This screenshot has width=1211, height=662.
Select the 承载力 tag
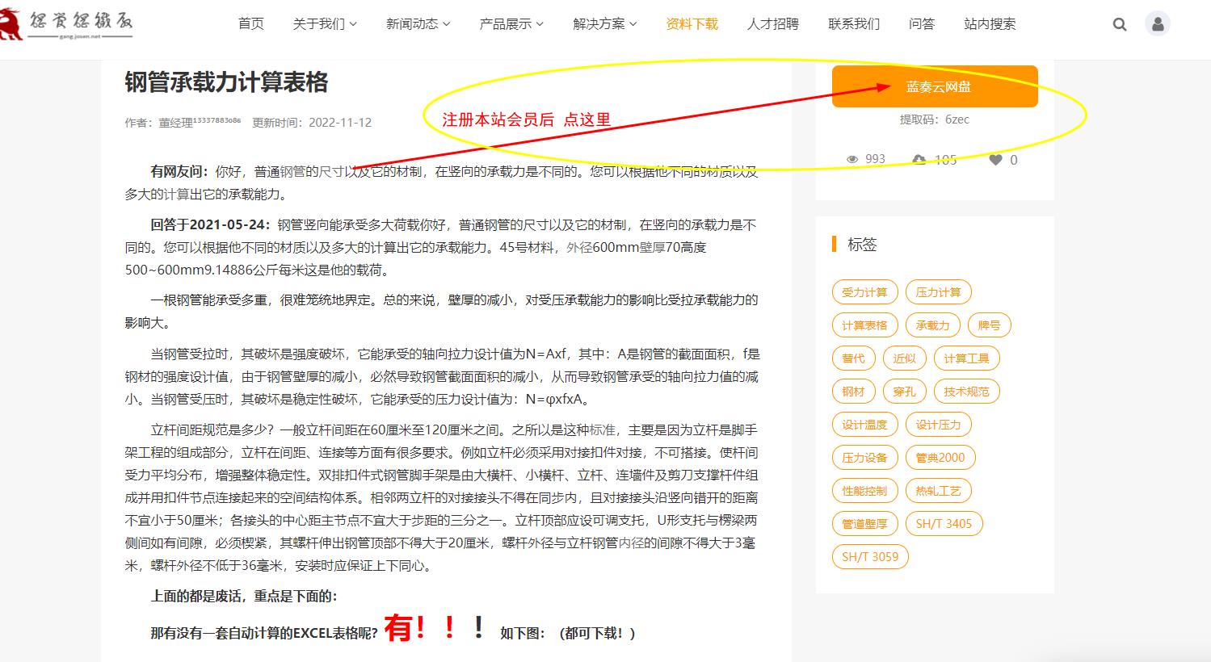tap(933, 325)
